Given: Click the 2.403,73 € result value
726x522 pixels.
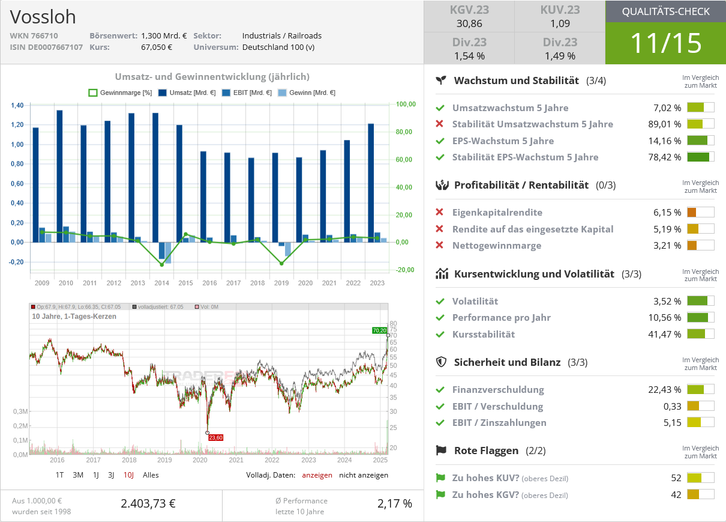Looking at the screenshot, I should 148,504.
